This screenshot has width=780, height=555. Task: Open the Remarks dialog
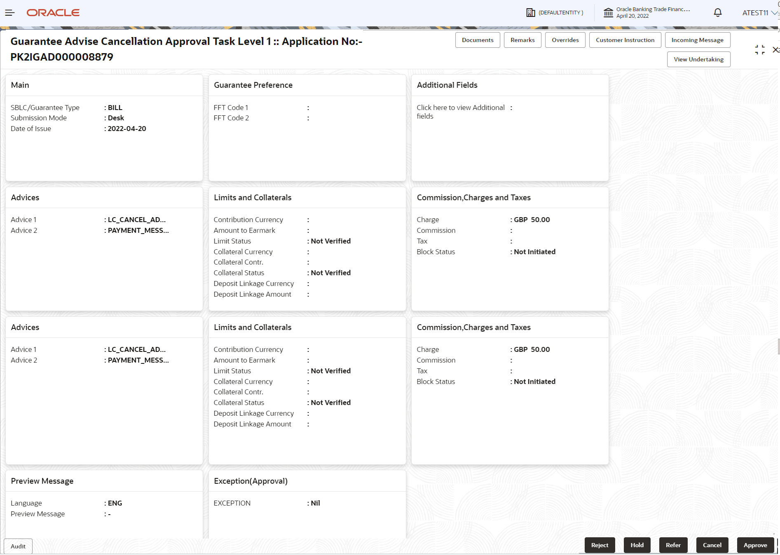coord(522,40)
